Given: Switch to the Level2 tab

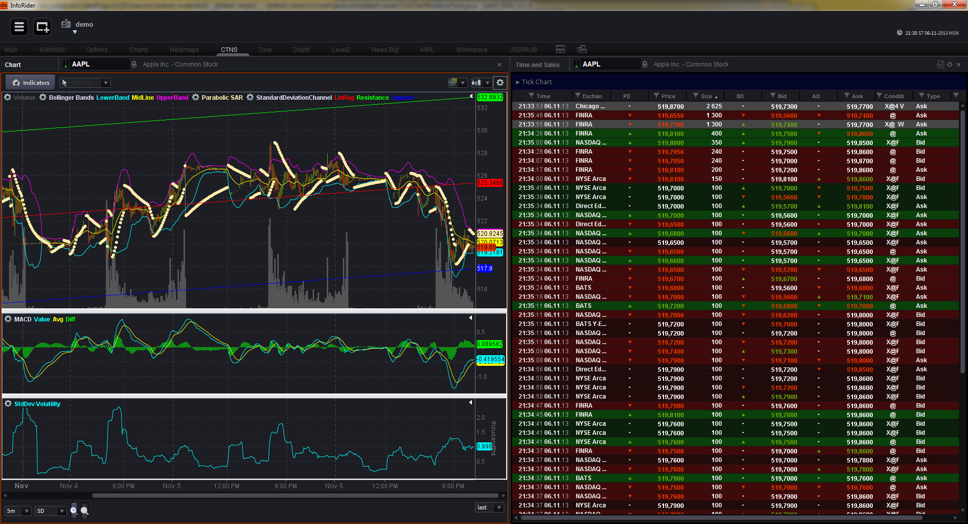Looking at the screenshot, I should click(340, 50).
